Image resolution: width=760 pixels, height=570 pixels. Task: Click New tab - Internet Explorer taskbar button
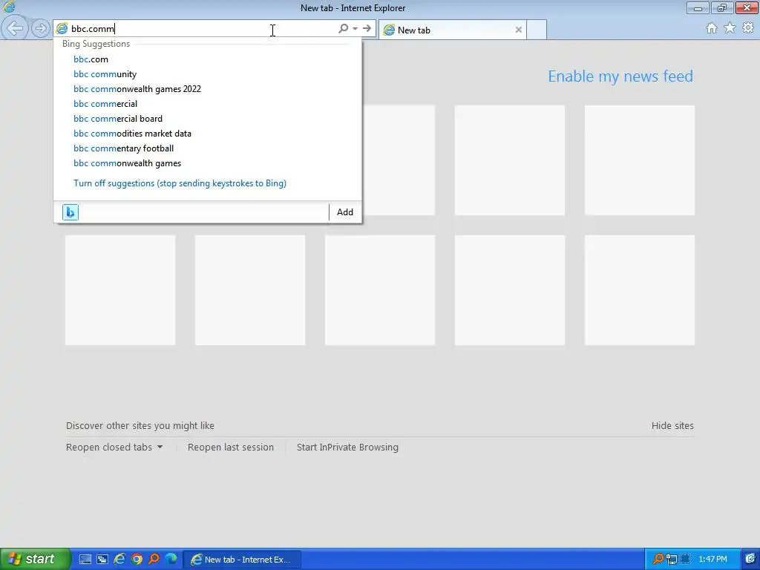tap(243, 560)
